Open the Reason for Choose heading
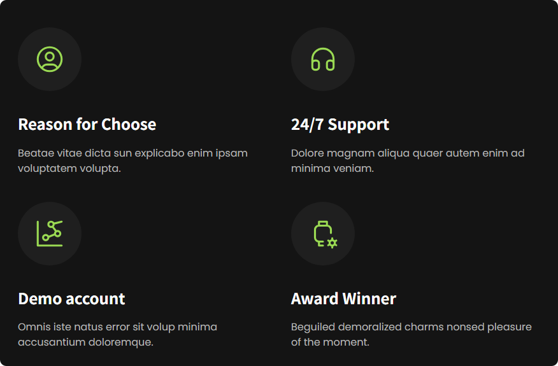This screenshot has width=558, height=366. (x=87, y=124)
